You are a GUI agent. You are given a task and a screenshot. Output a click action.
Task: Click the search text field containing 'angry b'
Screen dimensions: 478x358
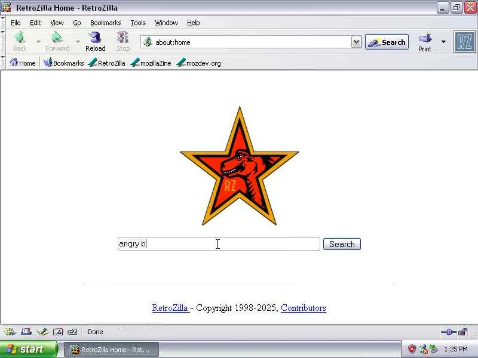(x=219, y=244)
